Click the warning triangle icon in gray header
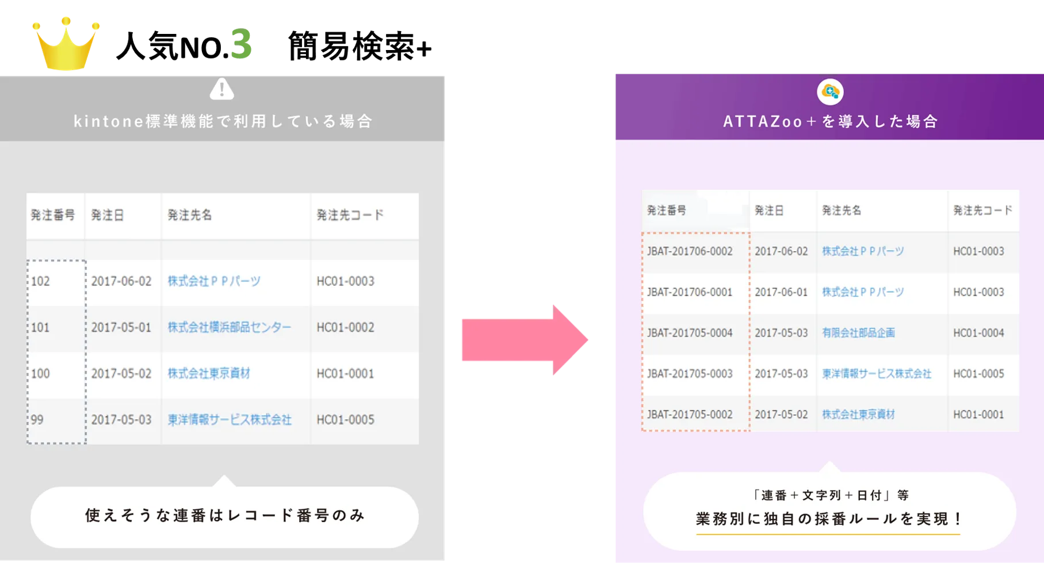Viewport: 1044px width, 563px height. pyautogui.click(x=221, y=89)
